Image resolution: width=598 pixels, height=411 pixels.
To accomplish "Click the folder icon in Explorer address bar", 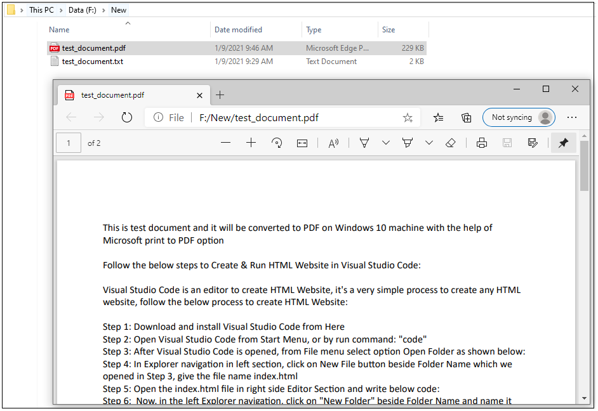I will [11, 10].
